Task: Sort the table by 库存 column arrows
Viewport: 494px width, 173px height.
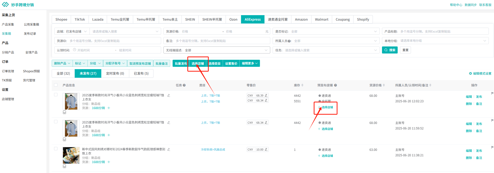Action: [x=302, y=85]
